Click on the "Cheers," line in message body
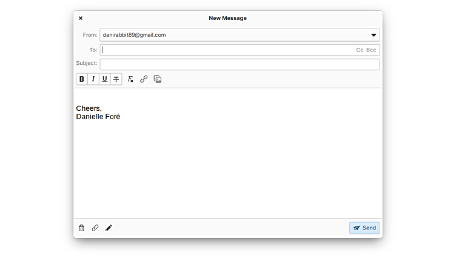 [x=89, y=108]
